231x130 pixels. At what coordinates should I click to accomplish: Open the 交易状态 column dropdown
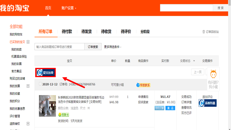pyautogui.click(x=194, y=61)
